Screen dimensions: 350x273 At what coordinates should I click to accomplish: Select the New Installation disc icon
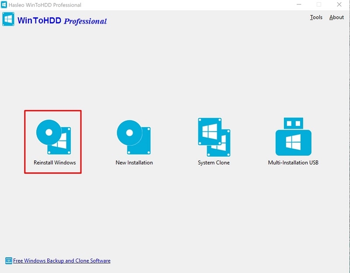tap(134, 137)
